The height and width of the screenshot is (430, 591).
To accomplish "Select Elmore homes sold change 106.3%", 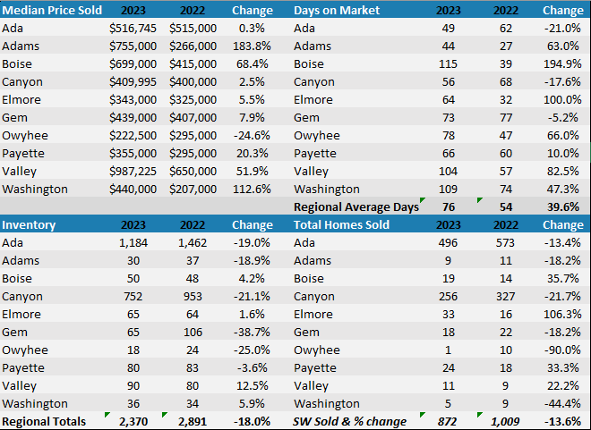I will (x=561, y=314).
